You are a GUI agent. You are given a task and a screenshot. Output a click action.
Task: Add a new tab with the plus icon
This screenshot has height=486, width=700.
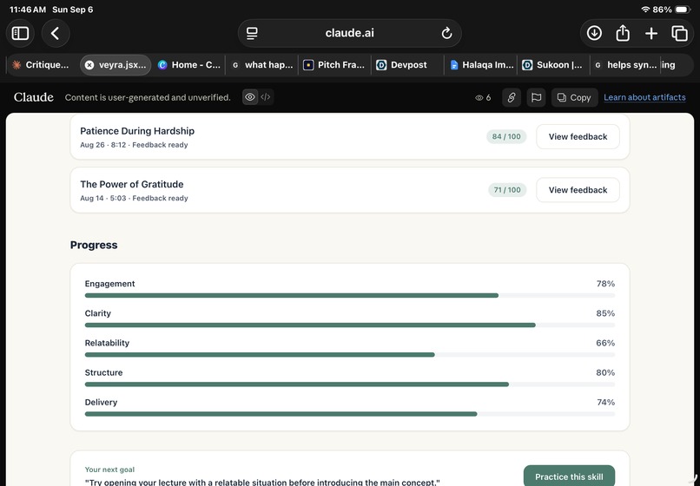(x=651, y=34)
